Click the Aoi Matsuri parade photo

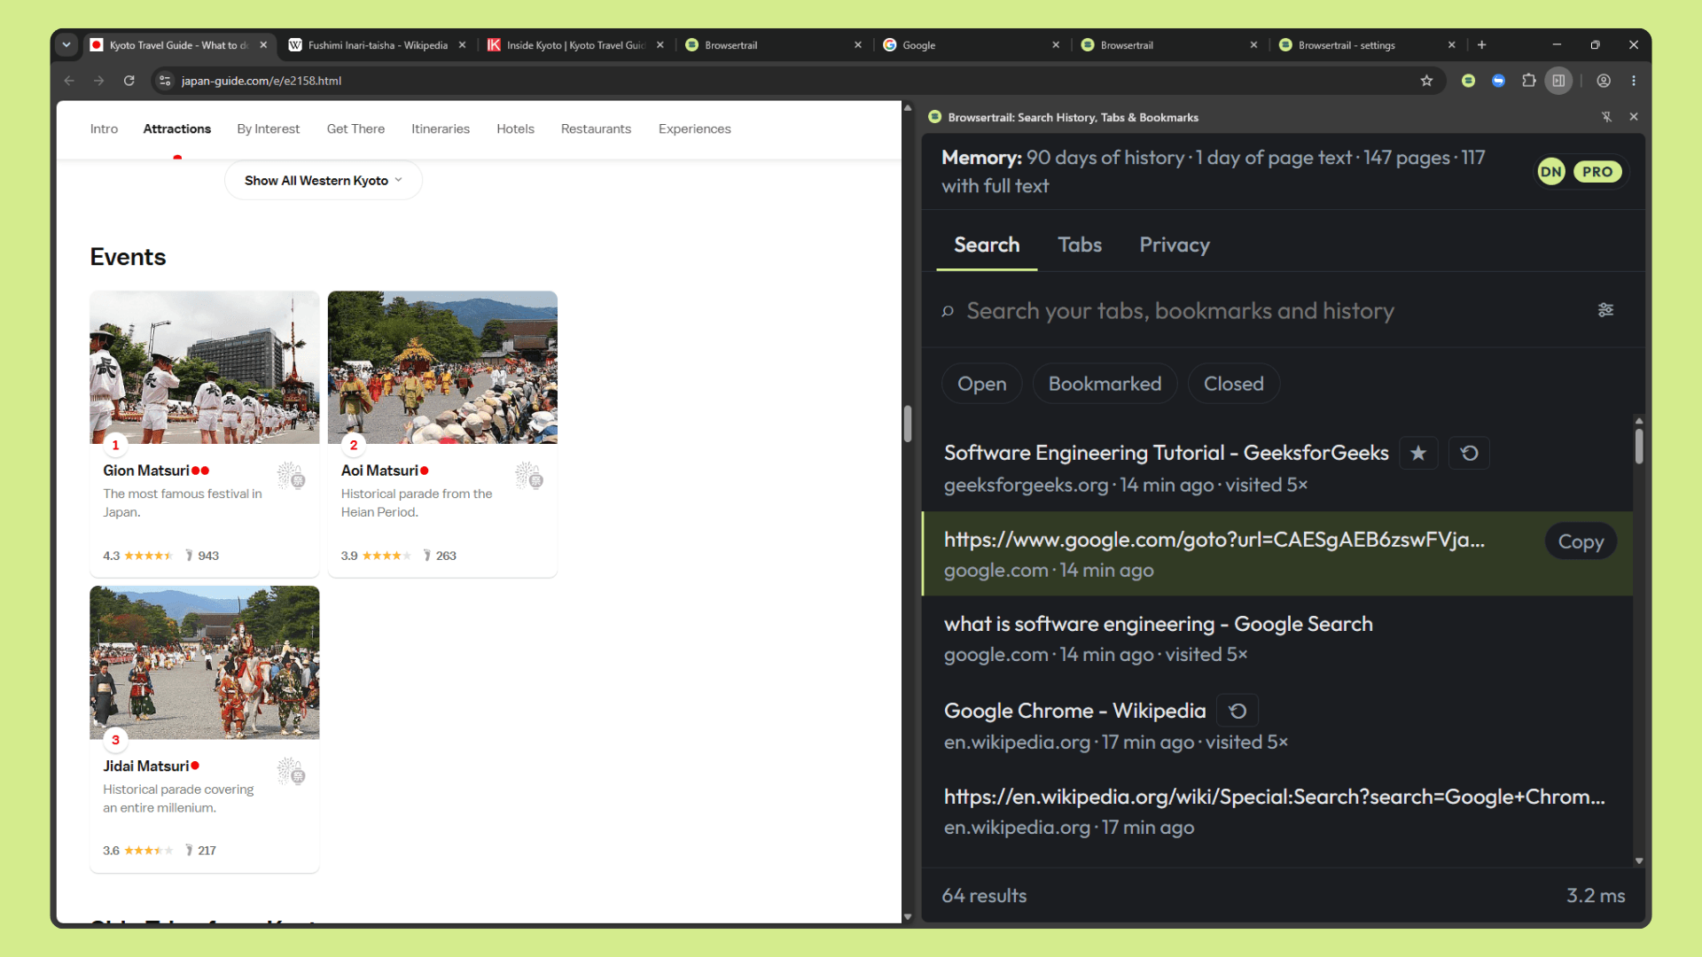coord(442,368)
